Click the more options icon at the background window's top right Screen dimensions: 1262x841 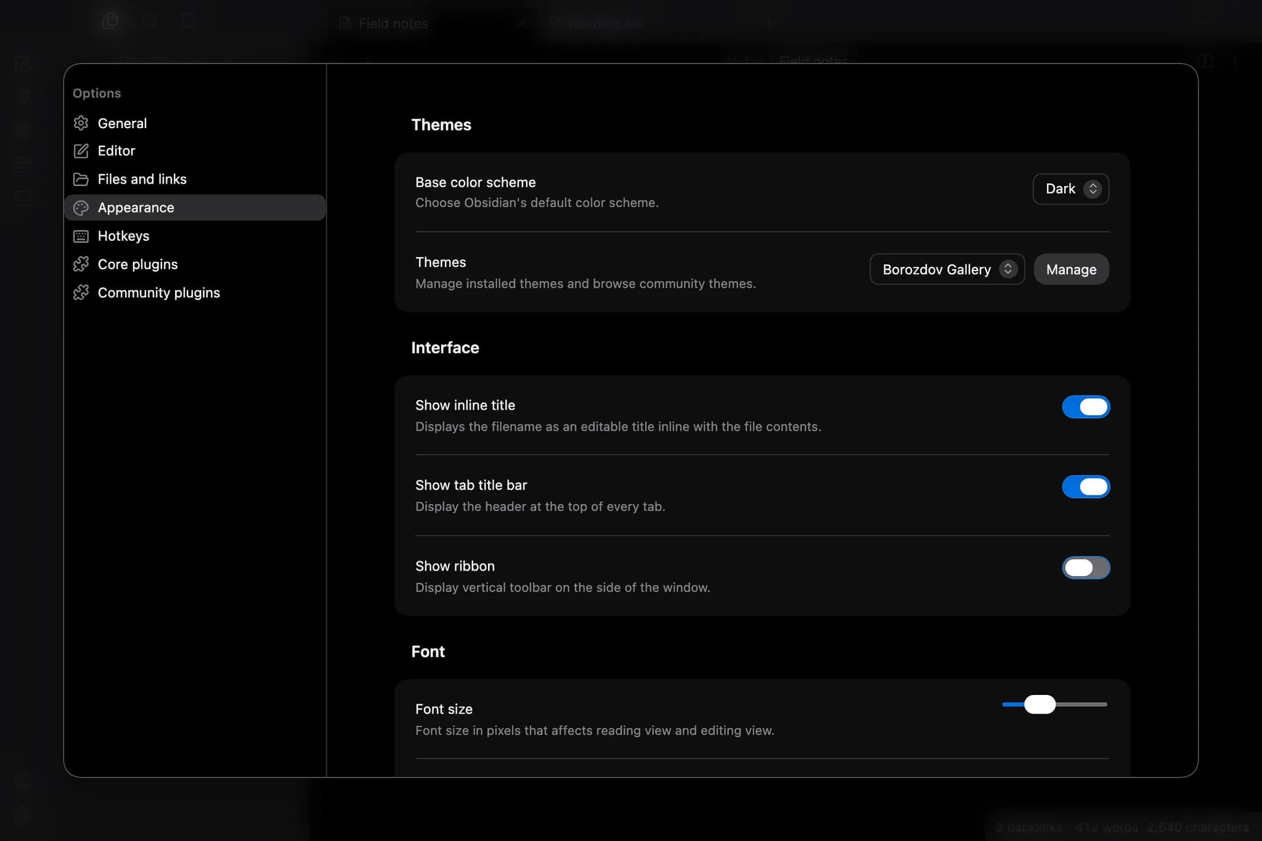point(1234,62)
